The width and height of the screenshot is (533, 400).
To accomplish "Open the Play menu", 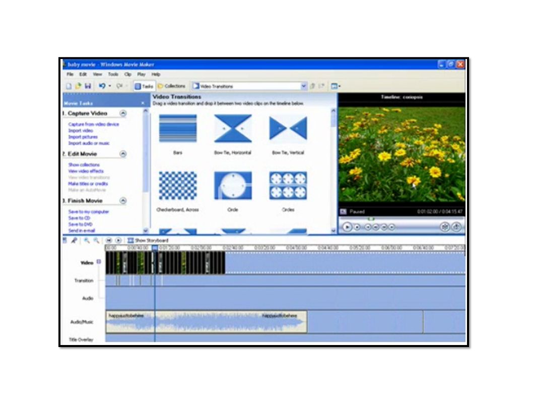I will click(x=142, y=74).
